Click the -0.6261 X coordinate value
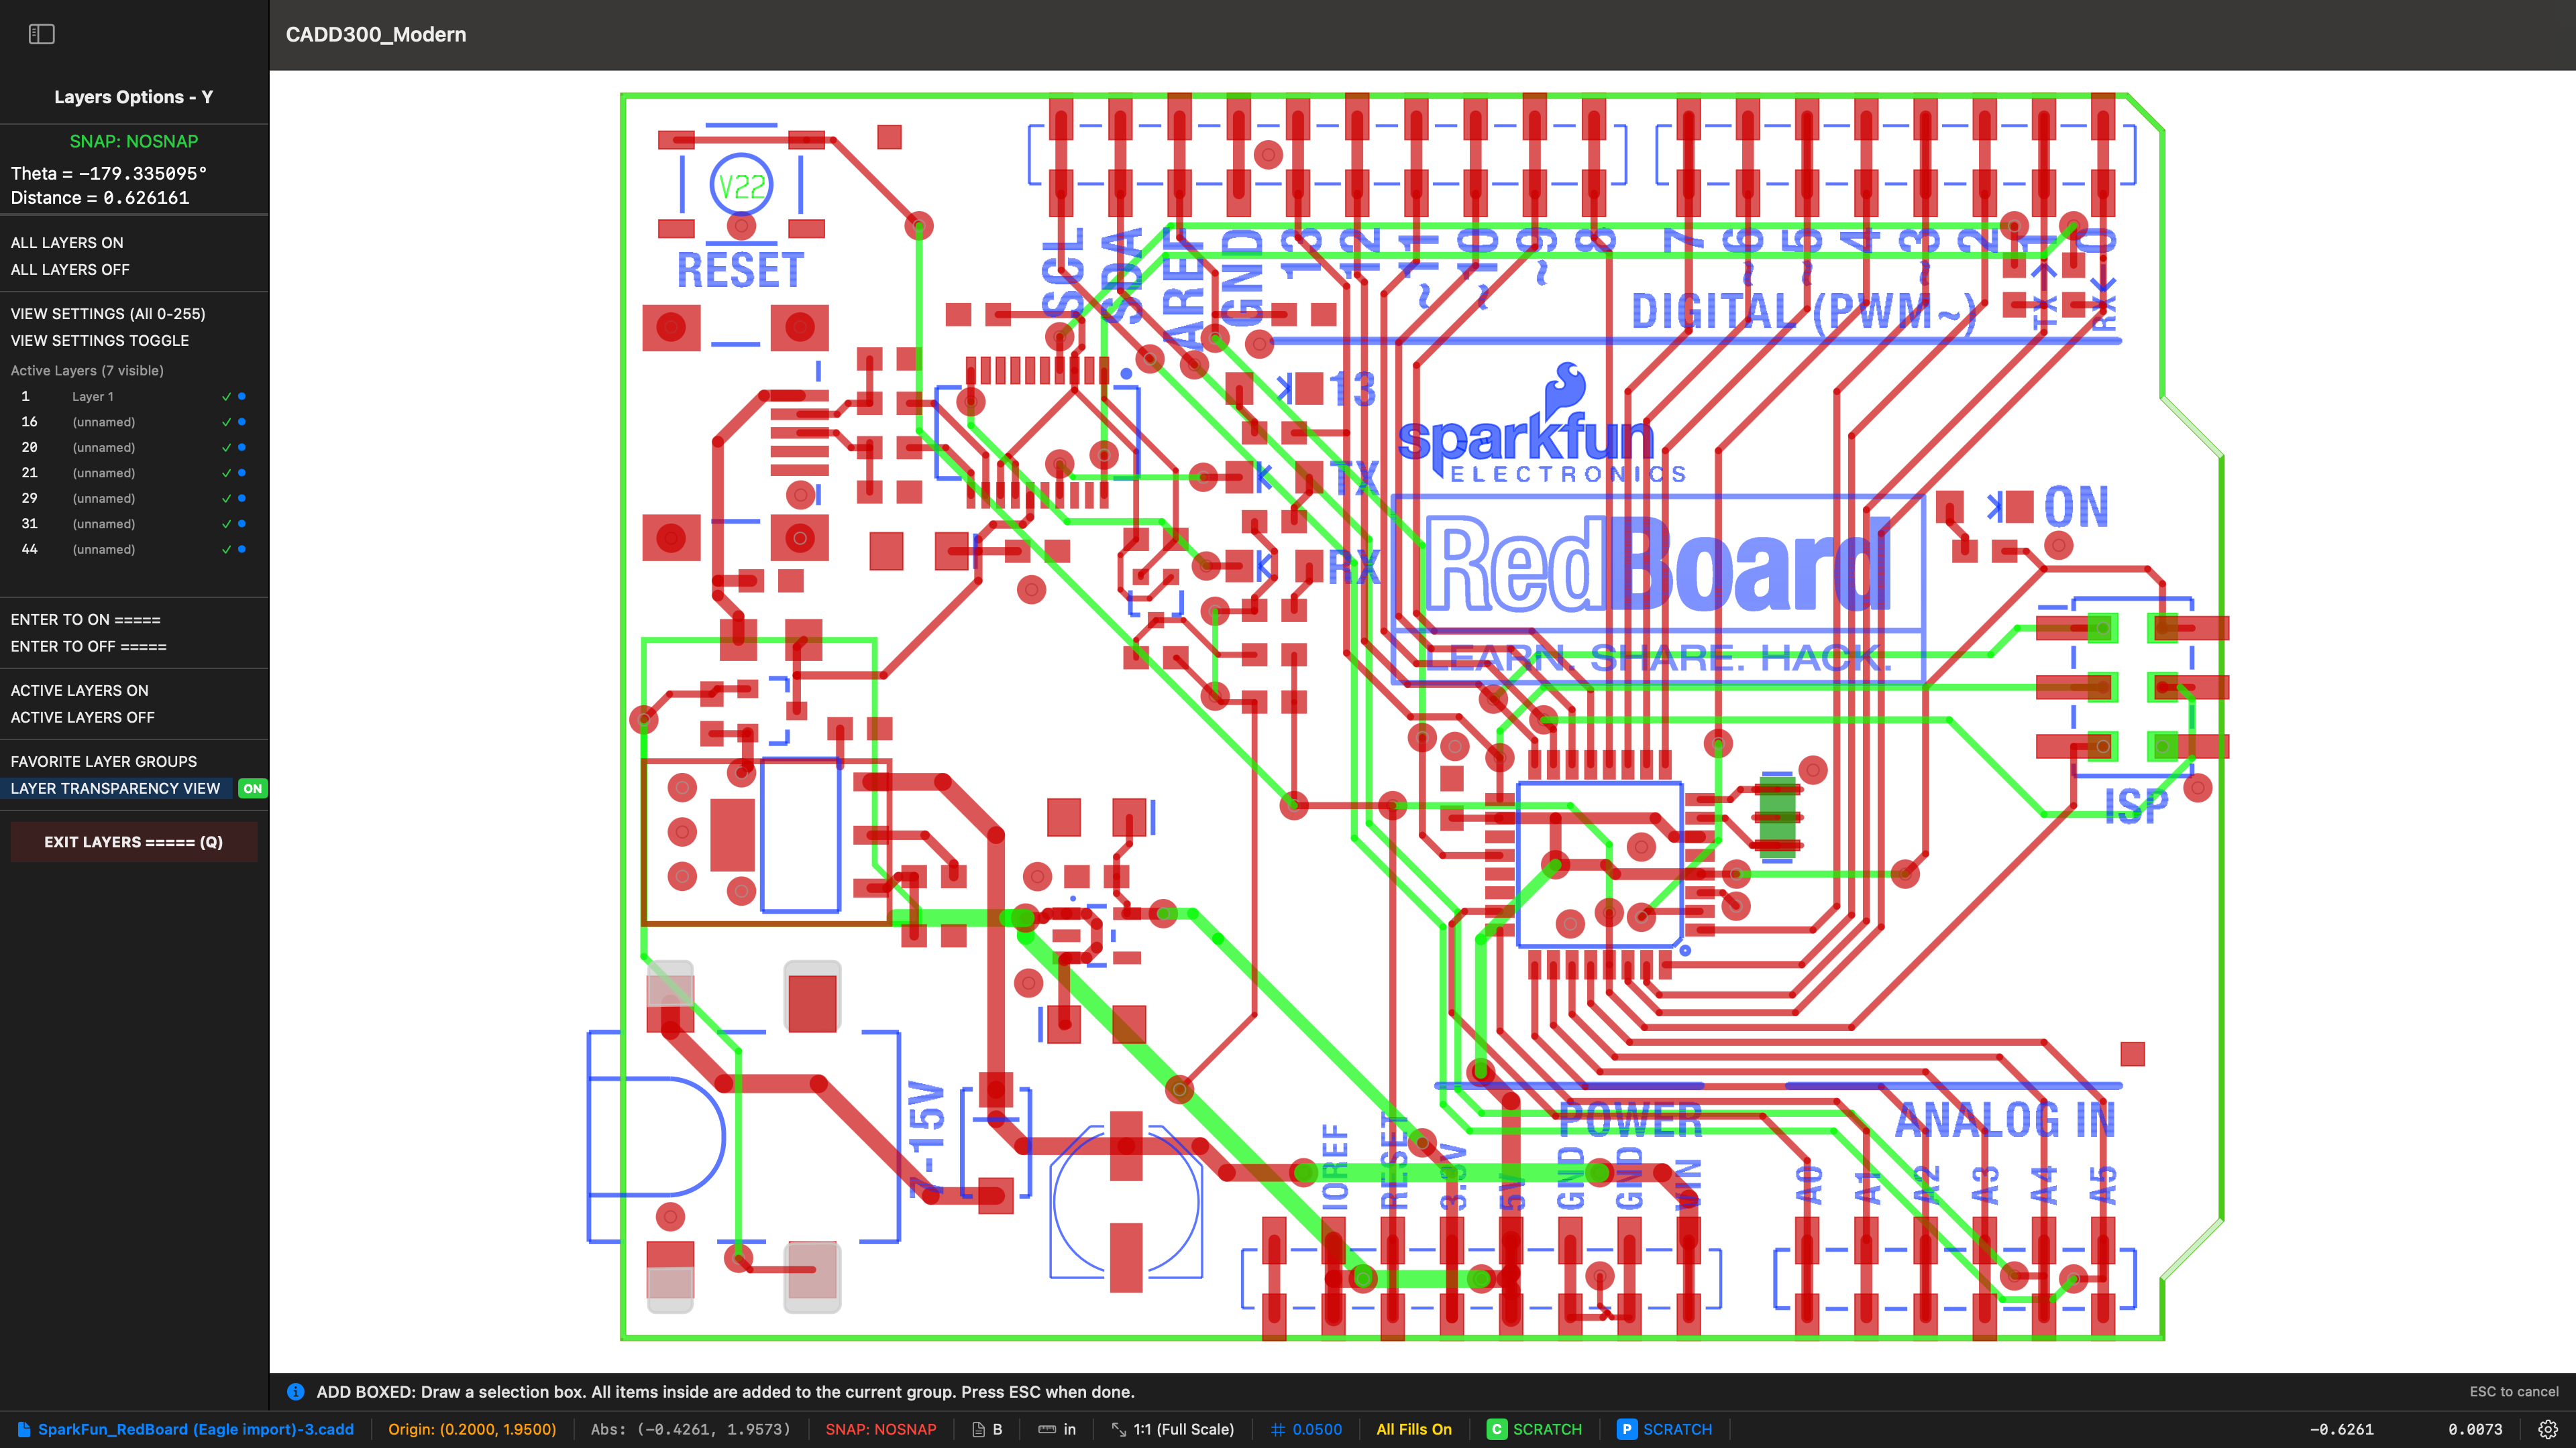This screenshot has height=1448, width=2576. (x=2341, y=1429)
